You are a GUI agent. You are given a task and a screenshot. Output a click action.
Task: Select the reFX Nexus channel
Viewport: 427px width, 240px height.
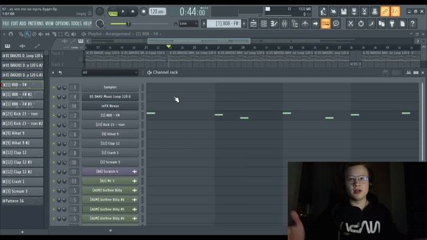point(110,106)
